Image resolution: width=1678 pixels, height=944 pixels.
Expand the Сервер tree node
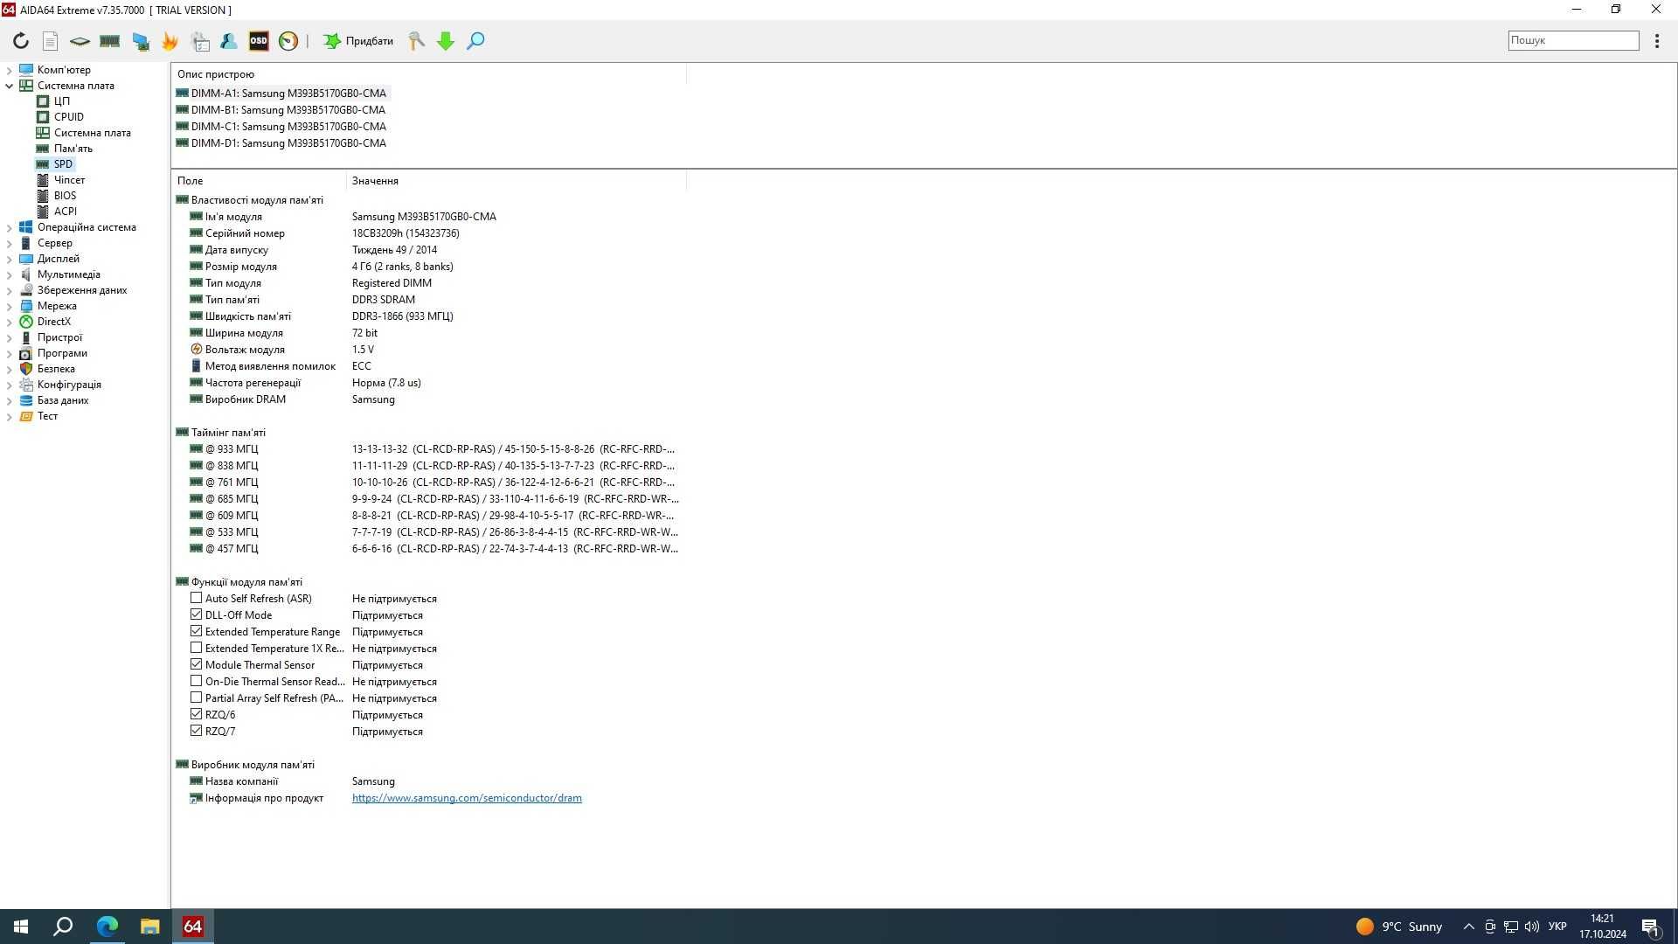point(10,243)
